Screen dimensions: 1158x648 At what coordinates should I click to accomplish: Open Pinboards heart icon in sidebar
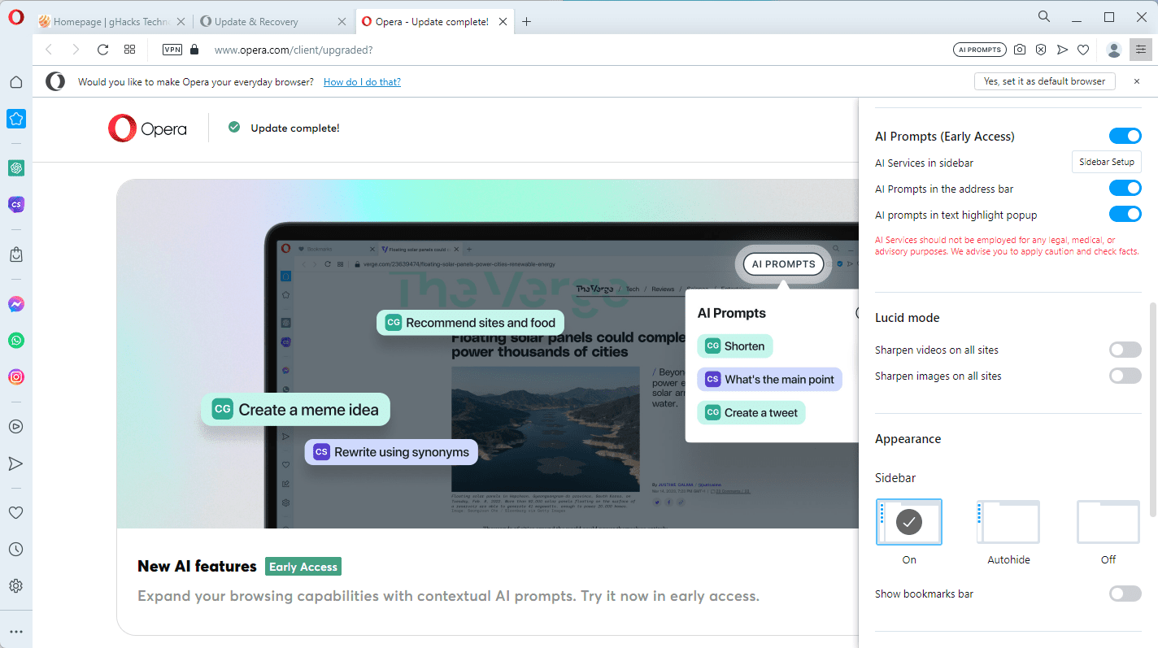[x=16, y=513]
